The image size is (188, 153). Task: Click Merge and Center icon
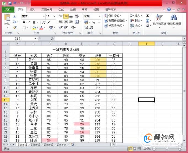pos(77,22)
